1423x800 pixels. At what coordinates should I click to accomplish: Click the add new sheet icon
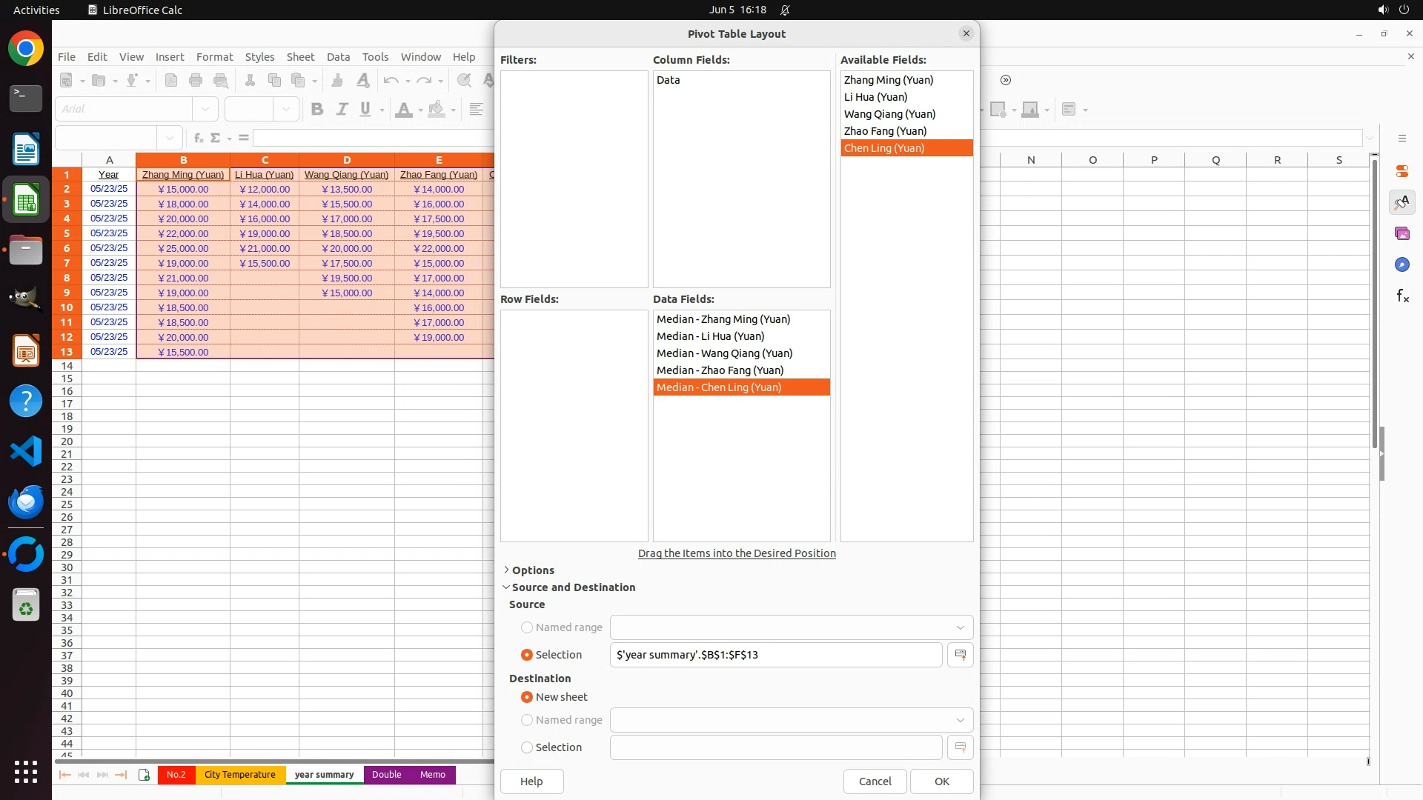144,775
